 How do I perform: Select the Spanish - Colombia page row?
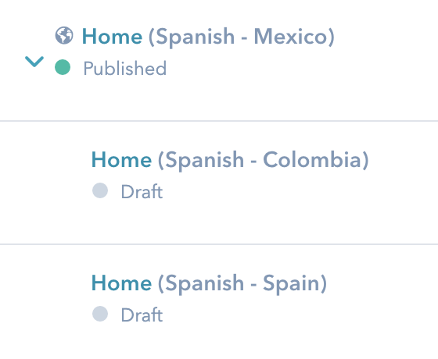click(x=219, y=183)
